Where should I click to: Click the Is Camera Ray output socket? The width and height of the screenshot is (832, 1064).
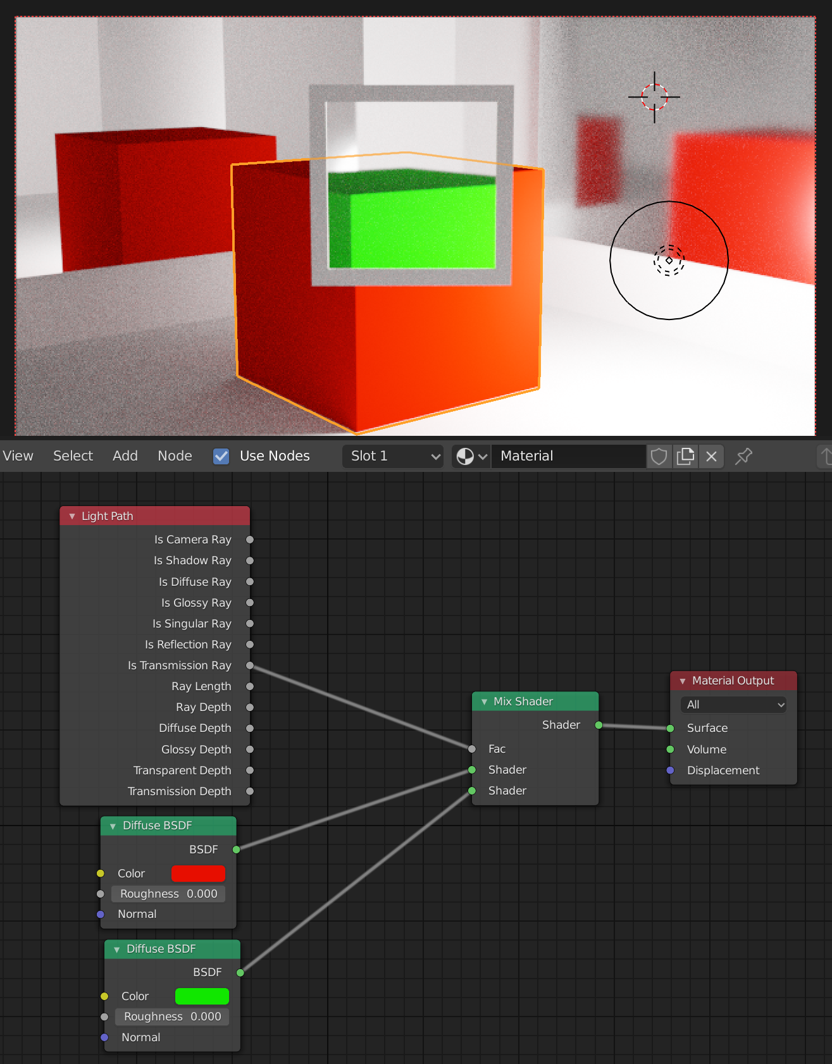pyautogui.click(x=250, y=540)
